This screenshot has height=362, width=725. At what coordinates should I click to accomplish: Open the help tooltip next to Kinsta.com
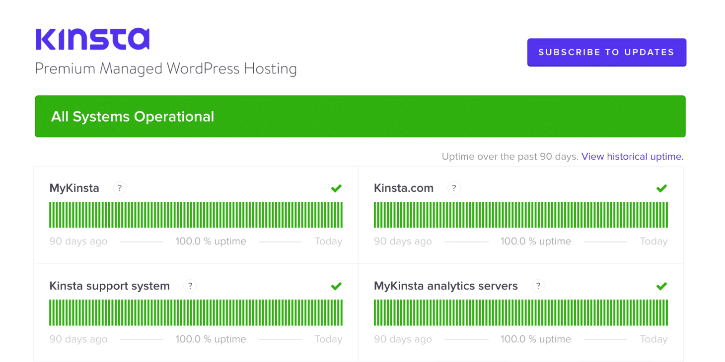pos(454,188)
